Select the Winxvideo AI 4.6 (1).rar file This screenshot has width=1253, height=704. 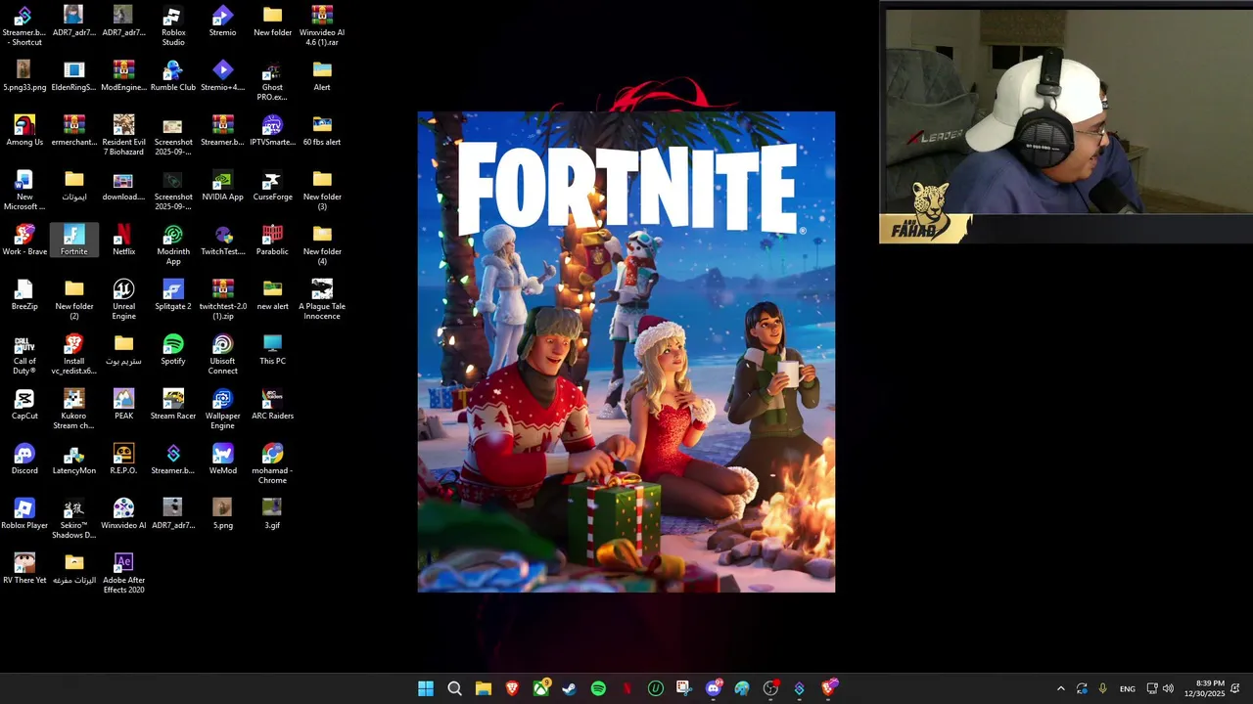click(322, 25)
